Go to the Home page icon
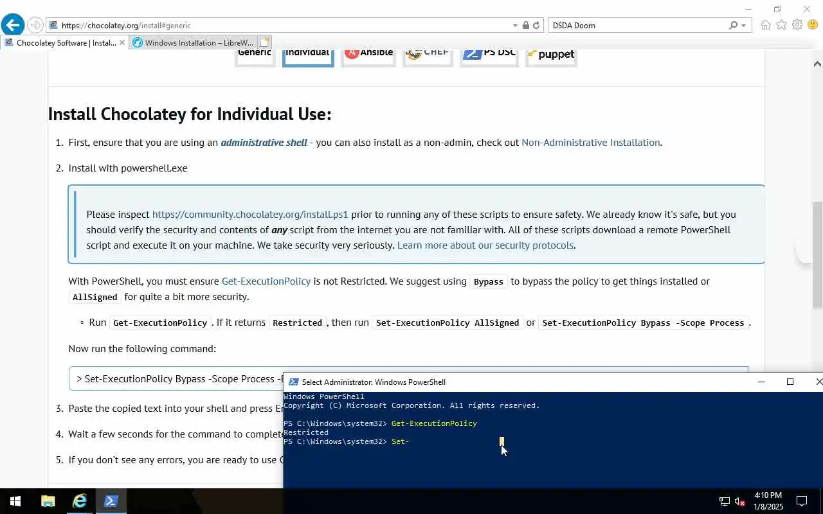 (765, 25)
